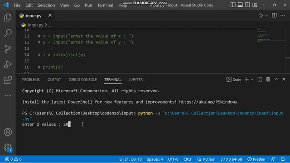
Task: Open editor More Actions menu
Action: (283, 15)
